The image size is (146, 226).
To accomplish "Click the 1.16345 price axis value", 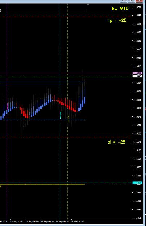I will (x=137, y=100).
